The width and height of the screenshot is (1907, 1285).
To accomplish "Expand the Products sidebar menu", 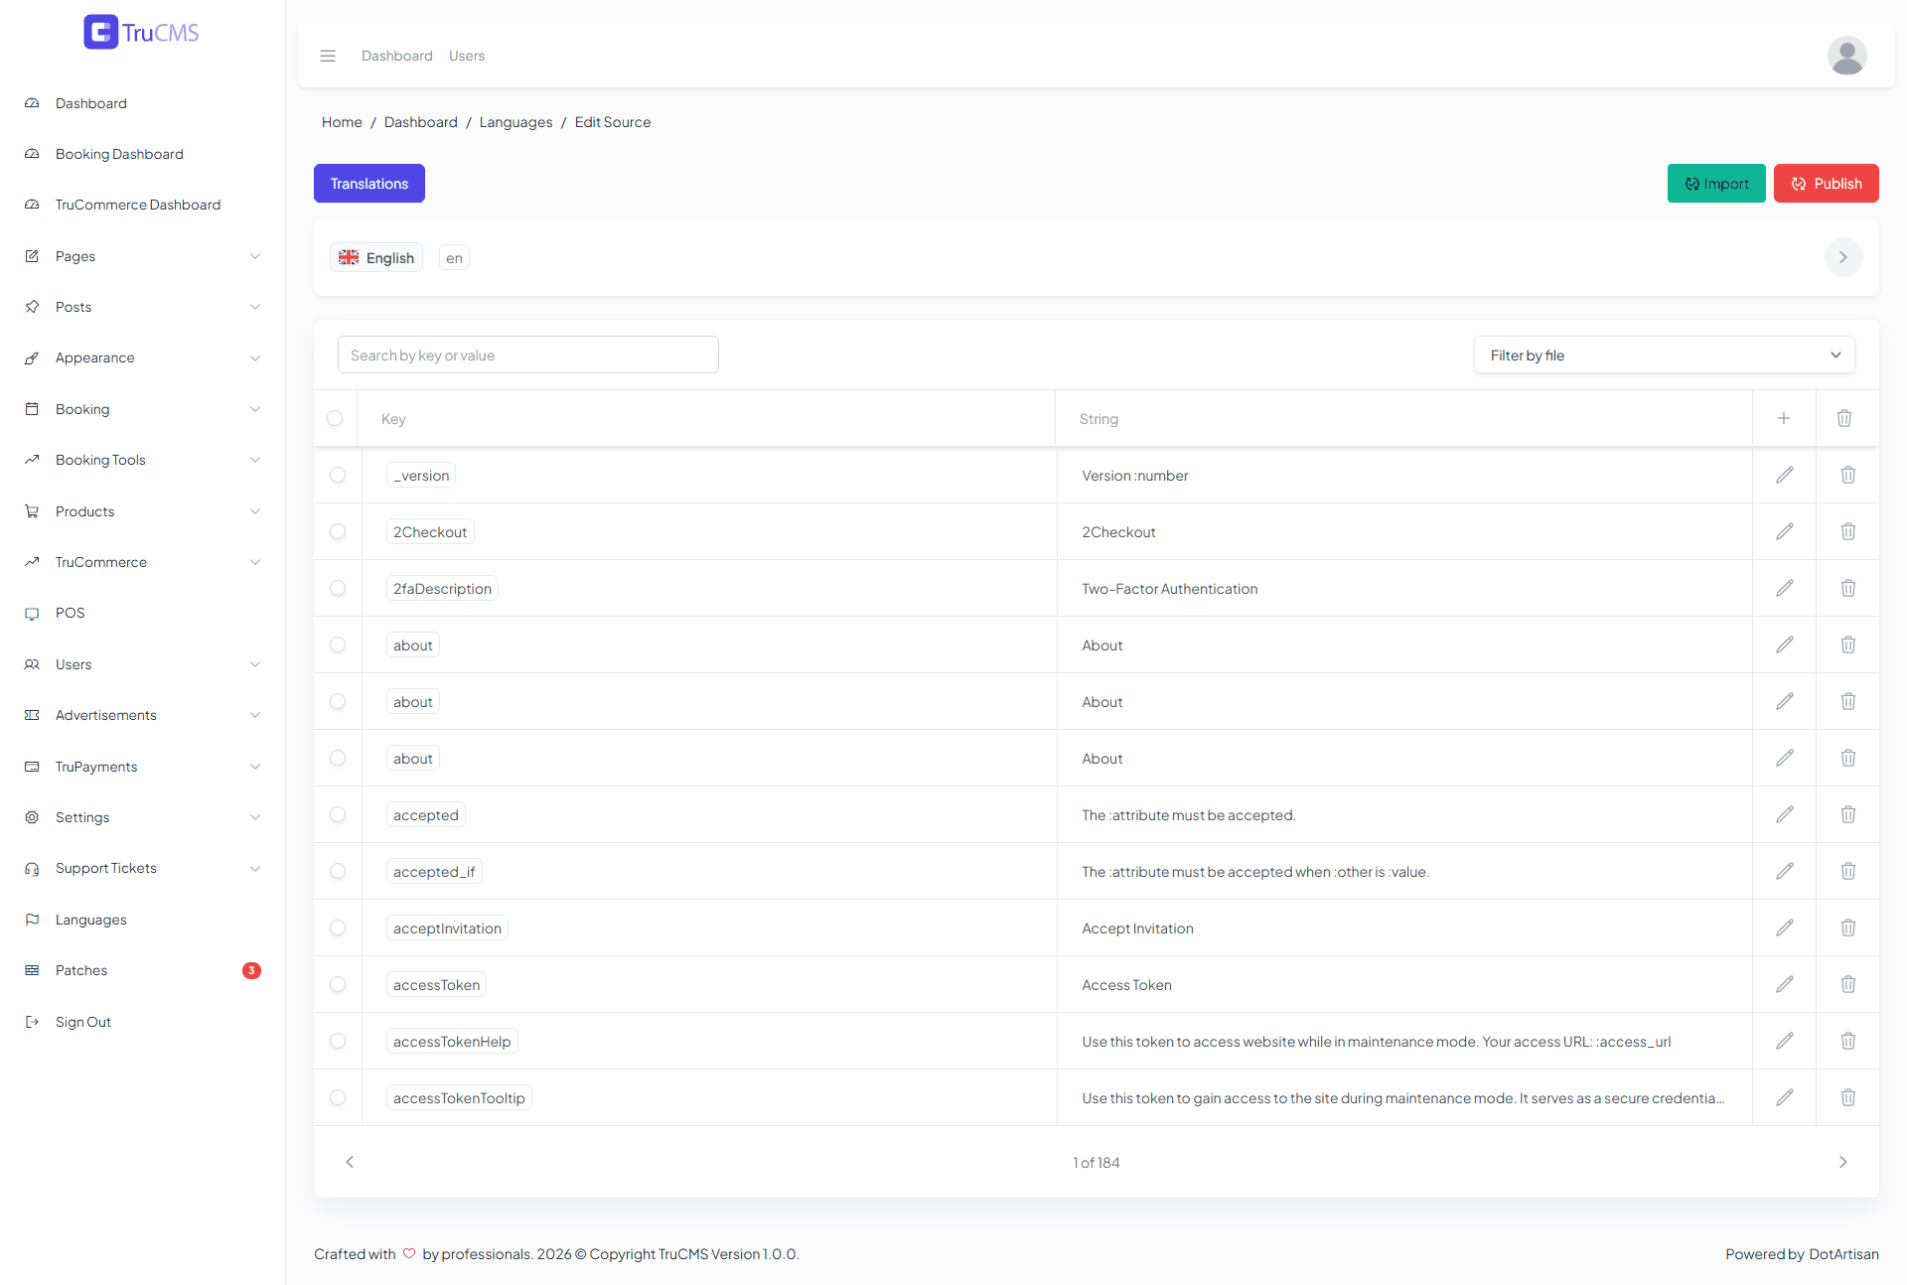I will (x=143, y=511).
